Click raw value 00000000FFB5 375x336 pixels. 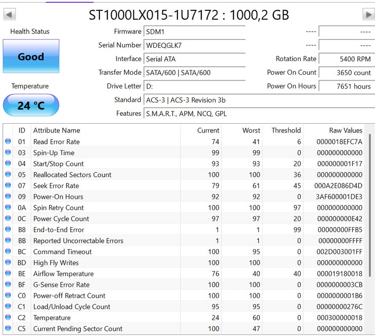[x=340, y=230]
